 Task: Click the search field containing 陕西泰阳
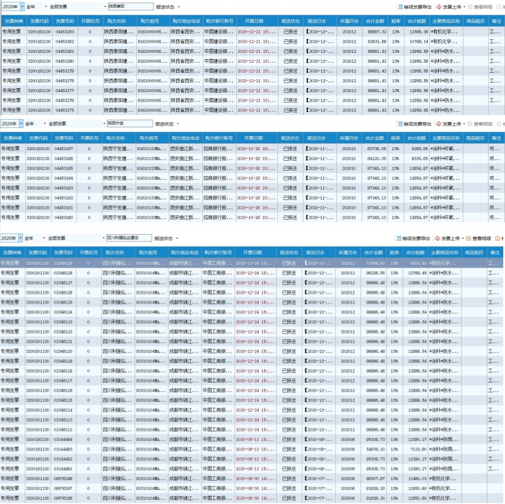point(129,7)
